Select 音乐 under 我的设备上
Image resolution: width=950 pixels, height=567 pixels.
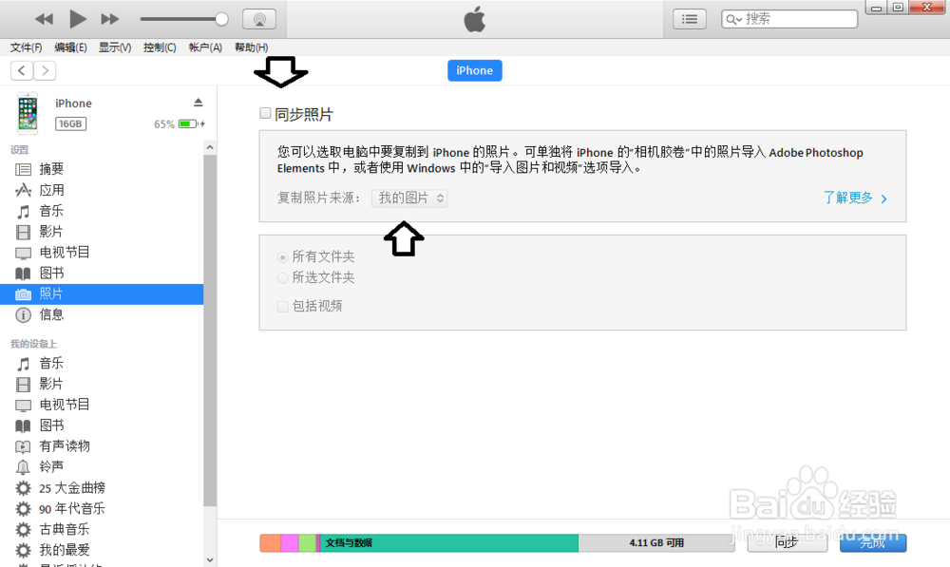[102, 364]
